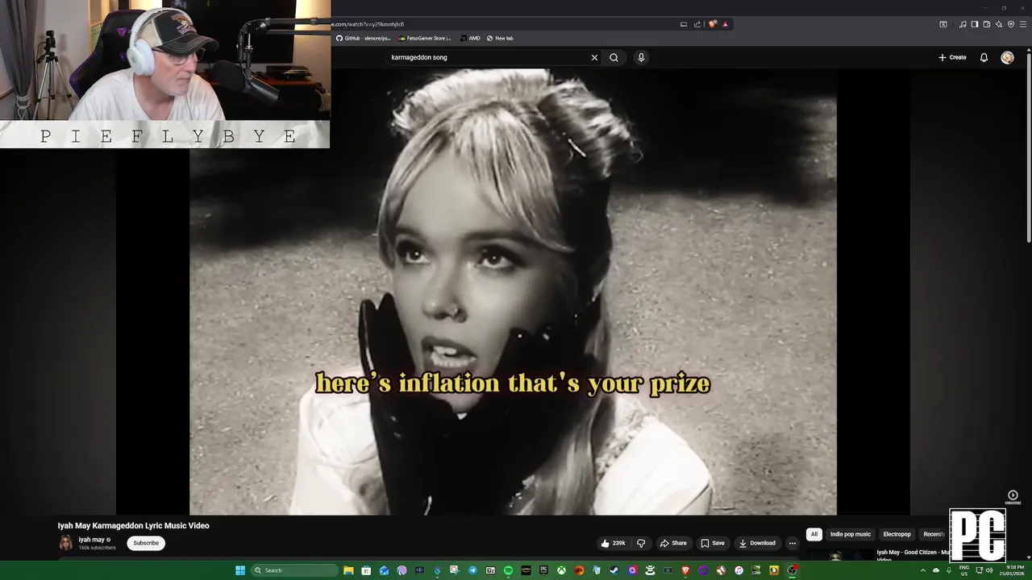Click the Brave Shields lion icon

click(712, 24)
